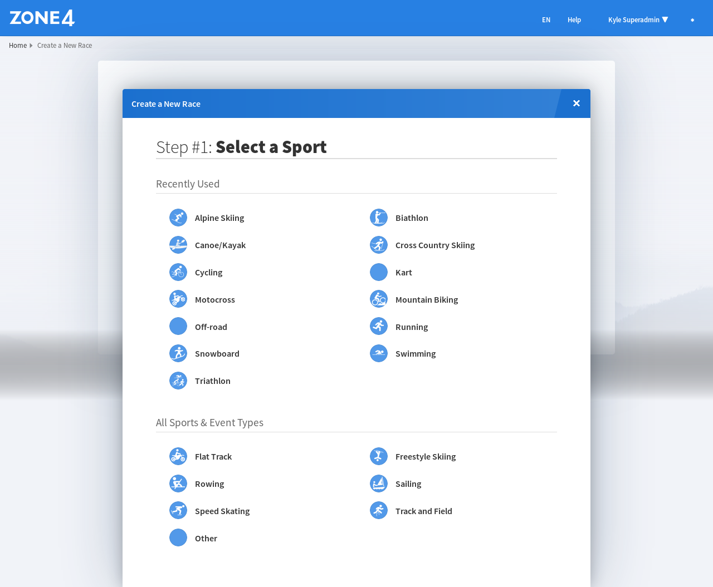Click the Triathlon icon
The width and height of the screenshot is (713, 587).
[178, 381]
